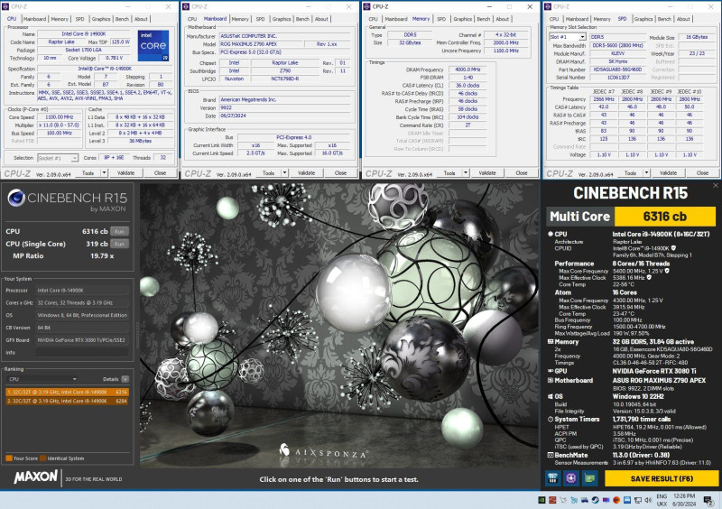The height and width of the screenshot is (509, 722).
Task: Click the Info input field in Your System
Action: point(82,352)
